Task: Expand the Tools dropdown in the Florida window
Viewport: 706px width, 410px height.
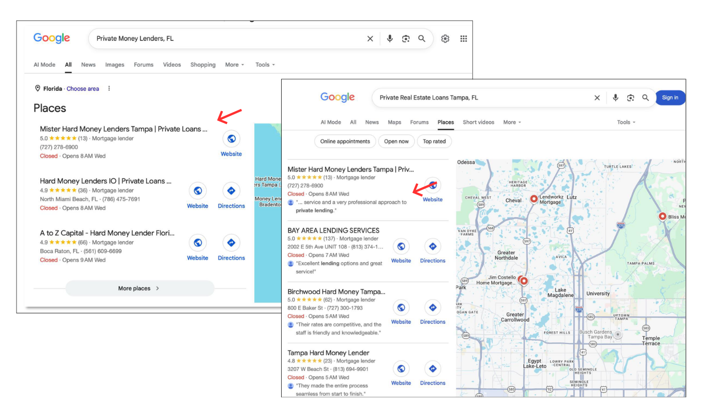Action: pyautogui.click(x=265, y=65)
